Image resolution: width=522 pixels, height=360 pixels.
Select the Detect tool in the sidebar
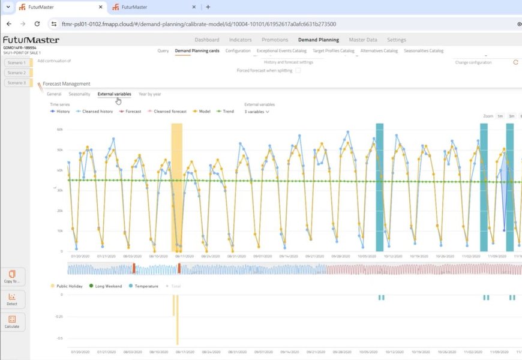click(13, 299)
